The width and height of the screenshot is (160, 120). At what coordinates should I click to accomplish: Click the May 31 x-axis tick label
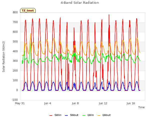(x=20, y=103)
